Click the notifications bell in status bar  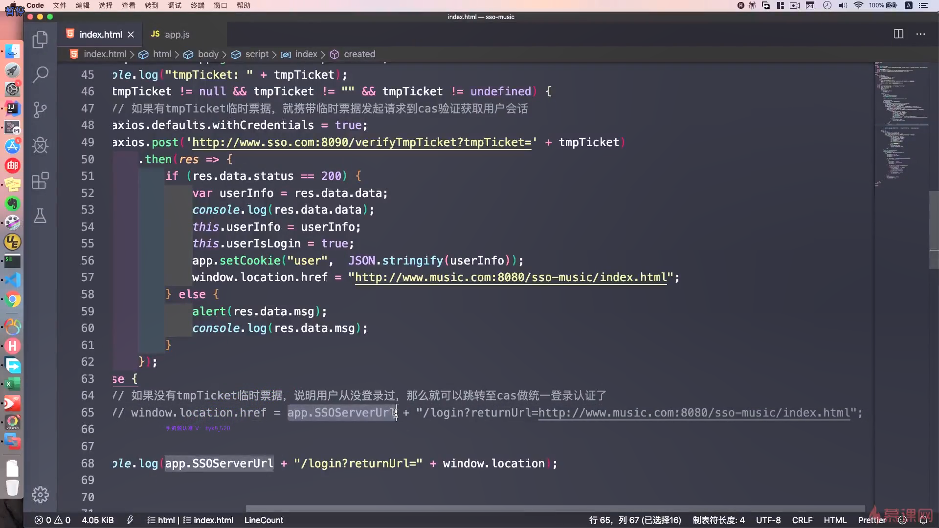pyautogui.click(x=923, y=520)
